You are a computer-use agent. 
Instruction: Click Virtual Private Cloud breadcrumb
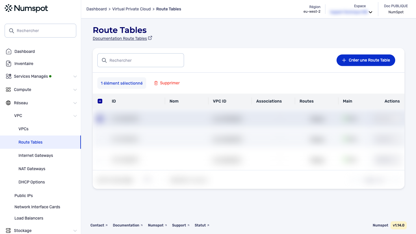tap(131, 9)
